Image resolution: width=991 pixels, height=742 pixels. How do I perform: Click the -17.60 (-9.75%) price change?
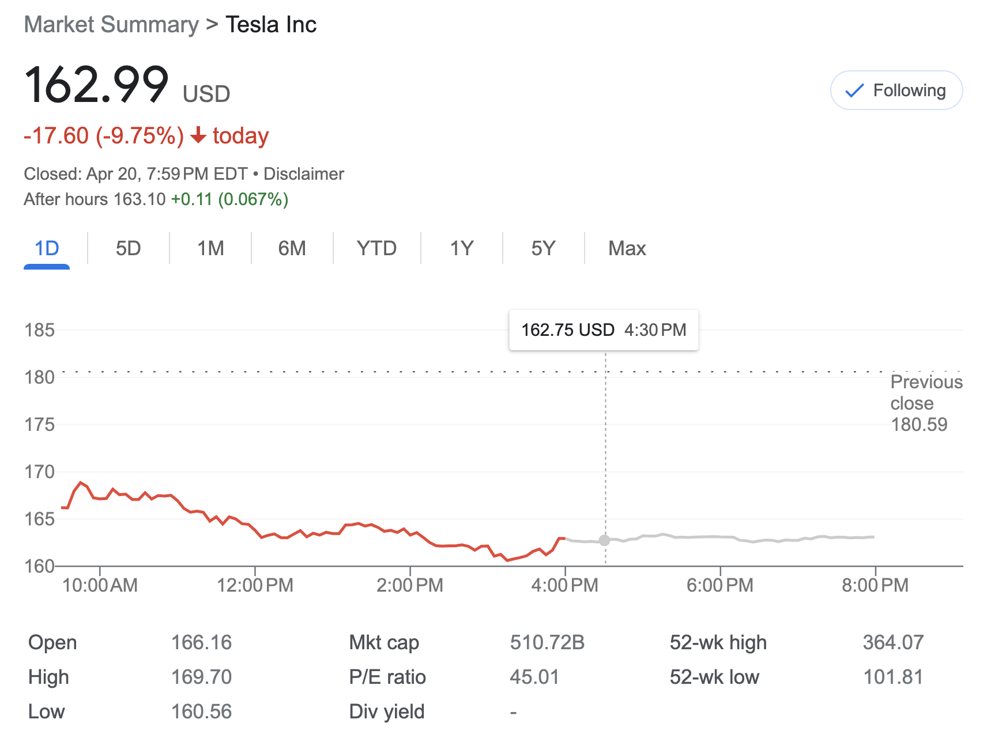pos(104,136)
